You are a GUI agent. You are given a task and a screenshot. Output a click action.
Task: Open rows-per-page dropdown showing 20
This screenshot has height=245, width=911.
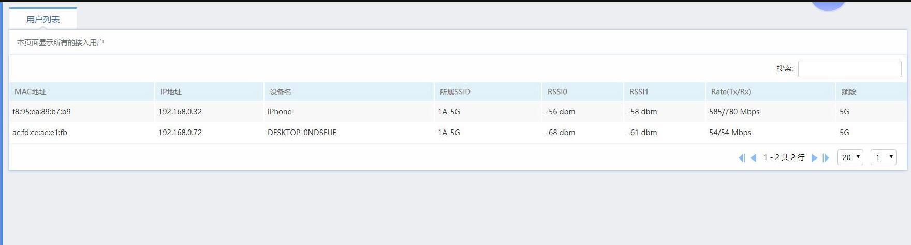(850, 157)
